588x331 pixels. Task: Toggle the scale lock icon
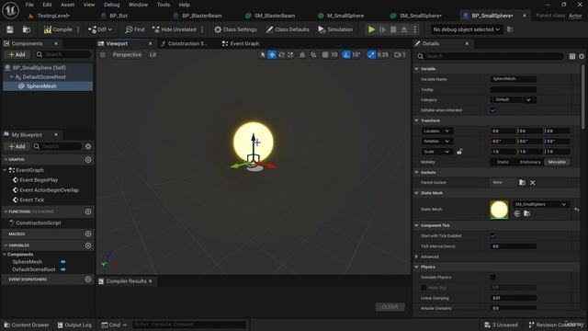tap(459, 152)
